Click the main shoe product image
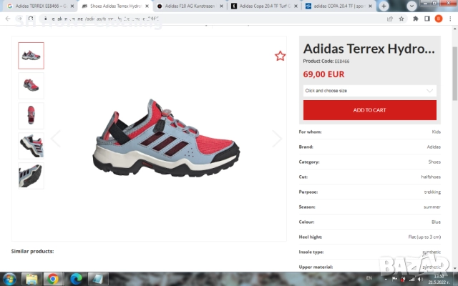This screenshot has width=458, height=286. [166, 138]
